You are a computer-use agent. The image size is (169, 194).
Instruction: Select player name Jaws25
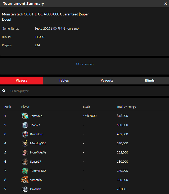(x=35, y=125)
